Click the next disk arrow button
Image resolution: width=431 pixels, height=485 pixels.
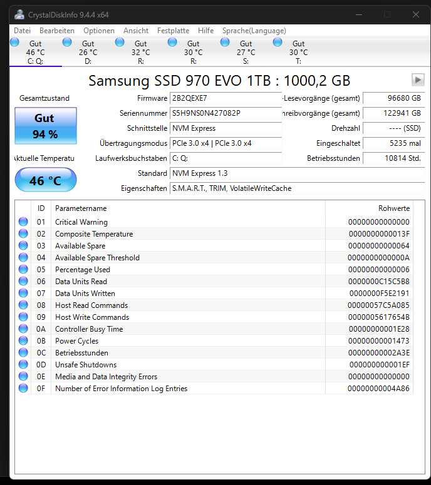tap(418, 80)
